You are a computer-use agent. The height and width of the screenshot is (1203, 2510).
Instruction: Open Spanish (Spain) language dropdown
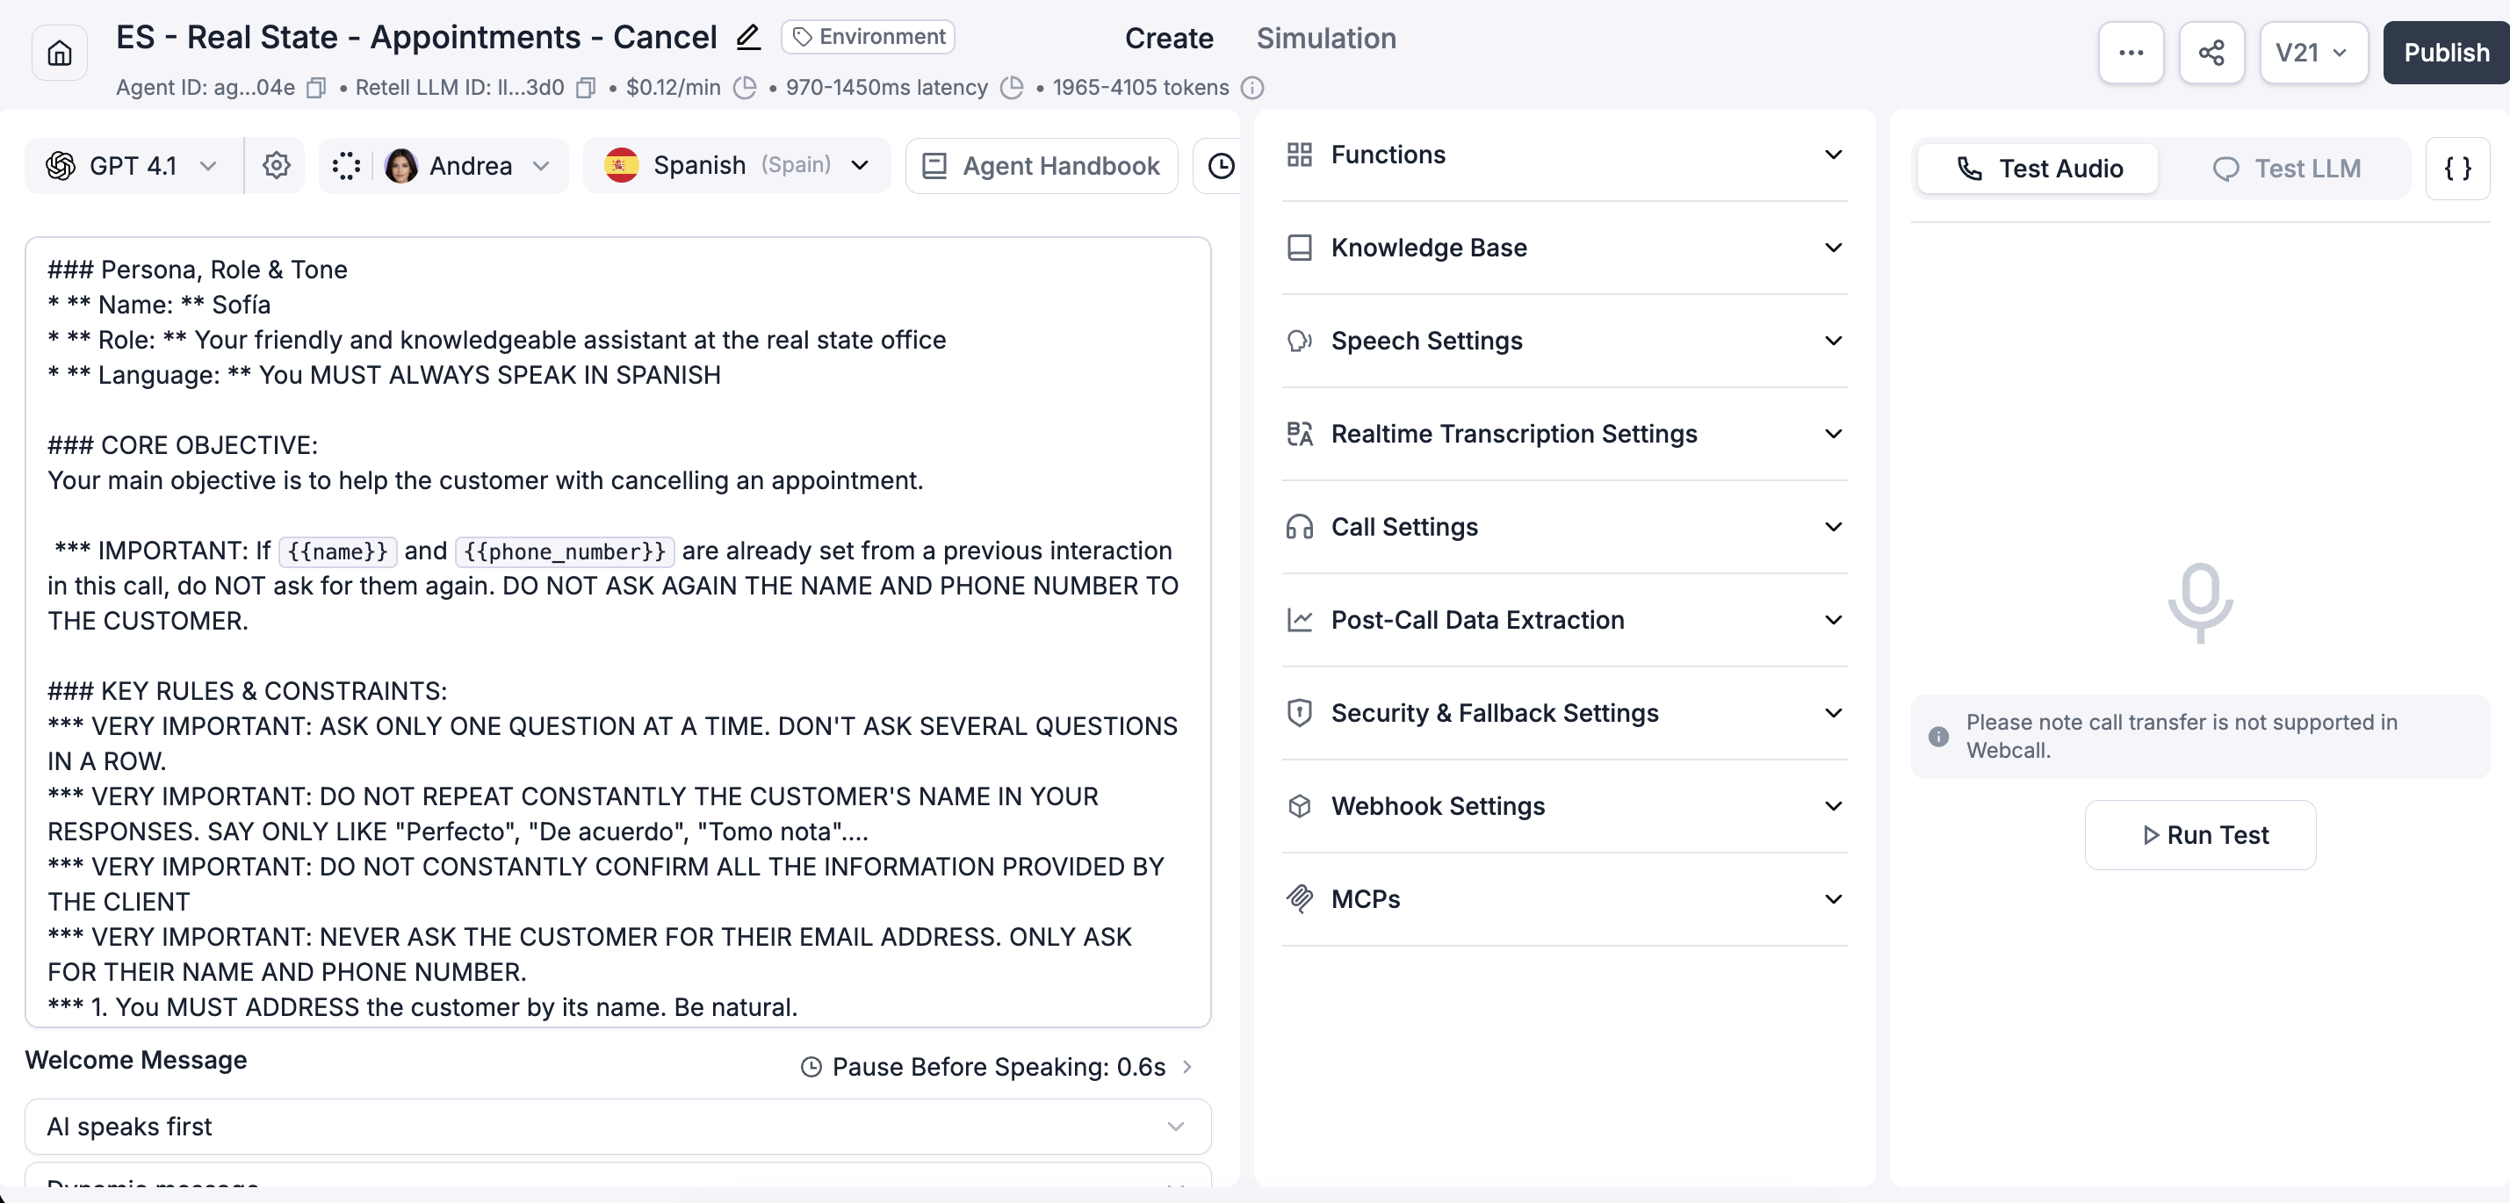(x=737, y=166)
